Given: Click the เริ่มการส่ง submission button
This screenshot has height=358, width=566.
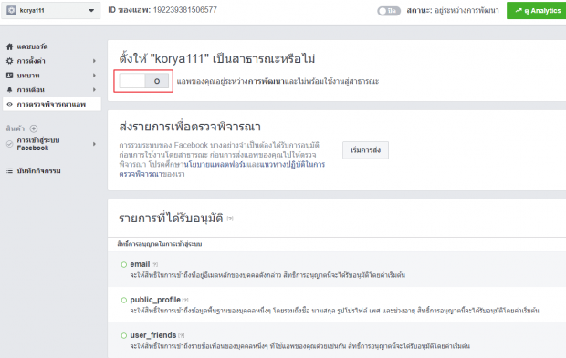Looking at the screenshot, I should pos(365,150).
